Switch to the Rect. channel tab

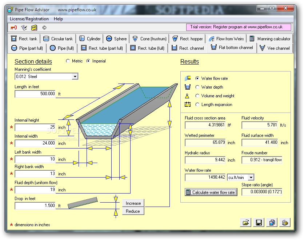[188, 48]
